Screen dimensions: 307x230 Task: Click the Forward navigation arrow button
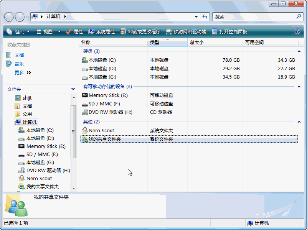point(20,17)
